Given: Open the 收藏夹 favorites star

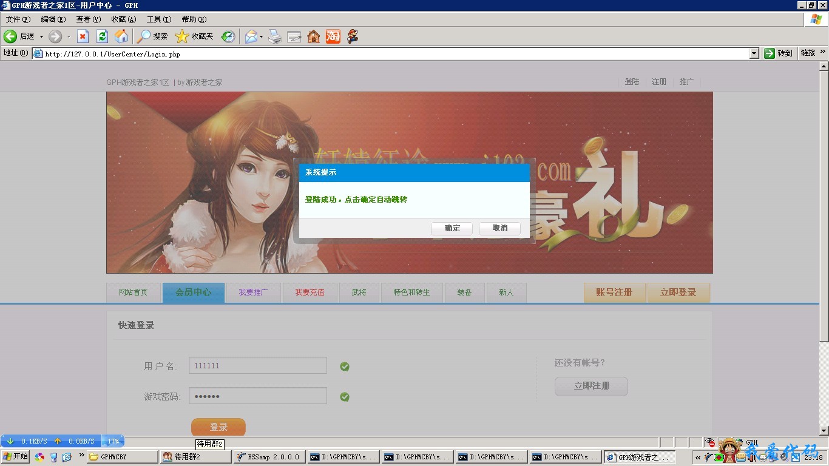Looking at the screenshot, I should (x=194, y=36).
